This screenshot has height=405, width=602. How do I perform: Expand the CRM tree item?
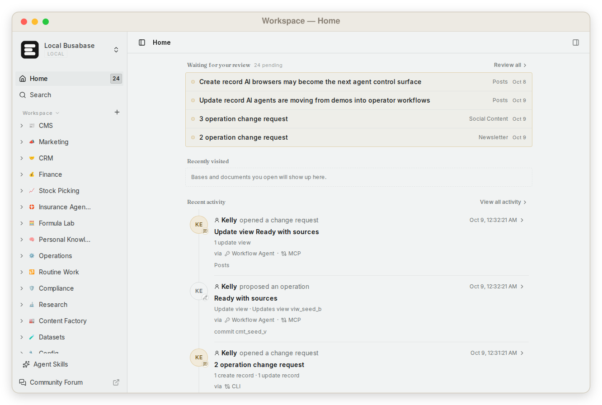pos(21,158)
